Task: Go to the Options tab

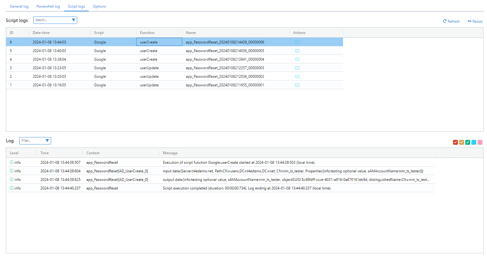Action: pos(99,6)
